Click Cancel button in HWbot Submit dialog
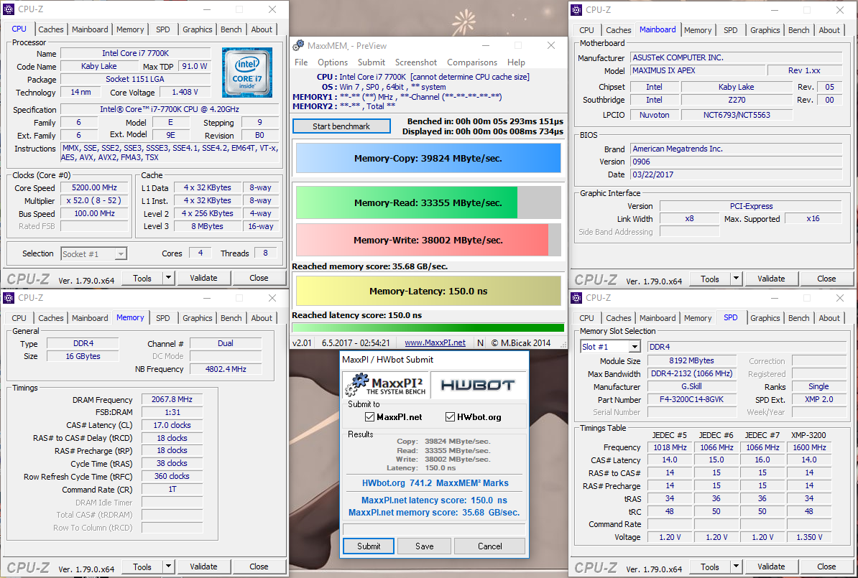 (x=490, y=546)
